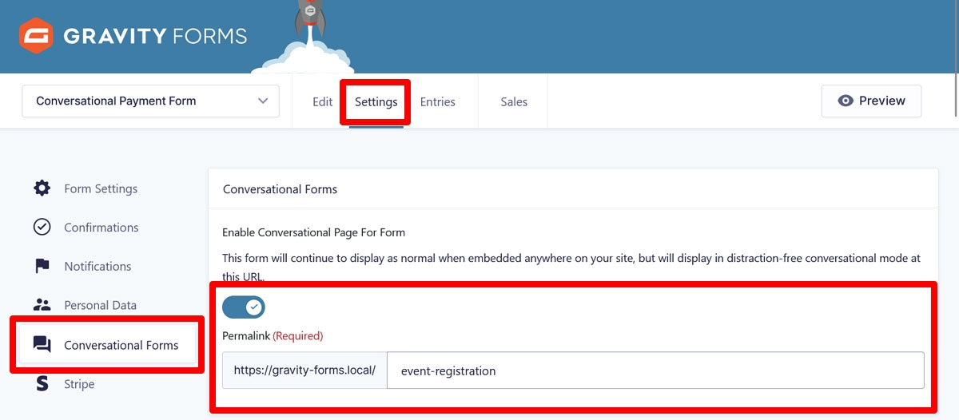Go to the Entries tab

[x=438, y=101]
